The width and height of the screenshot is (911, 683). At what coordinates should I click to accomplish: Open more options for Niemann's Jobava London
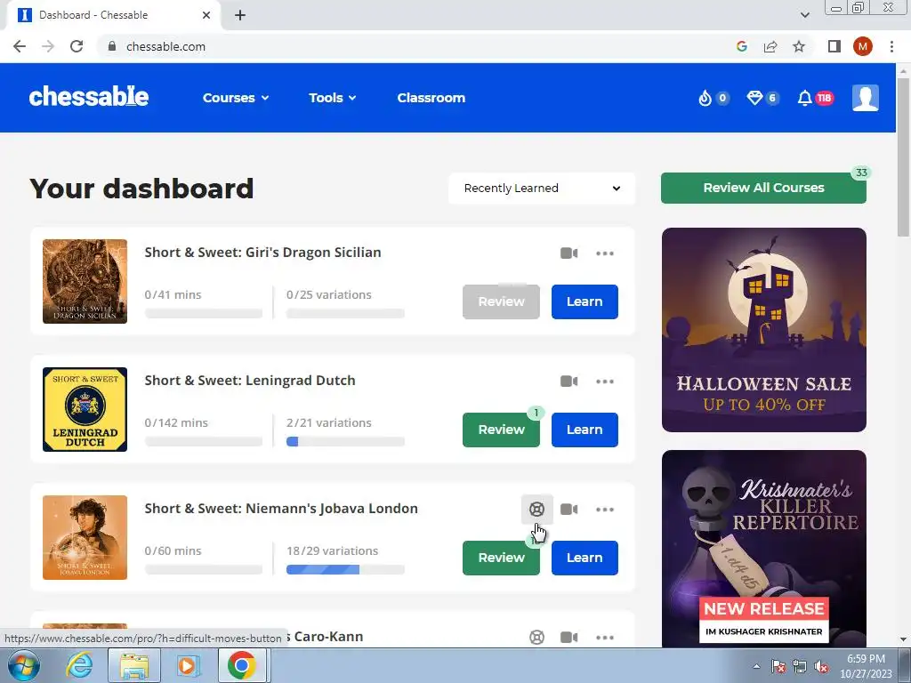coord(605,510)
